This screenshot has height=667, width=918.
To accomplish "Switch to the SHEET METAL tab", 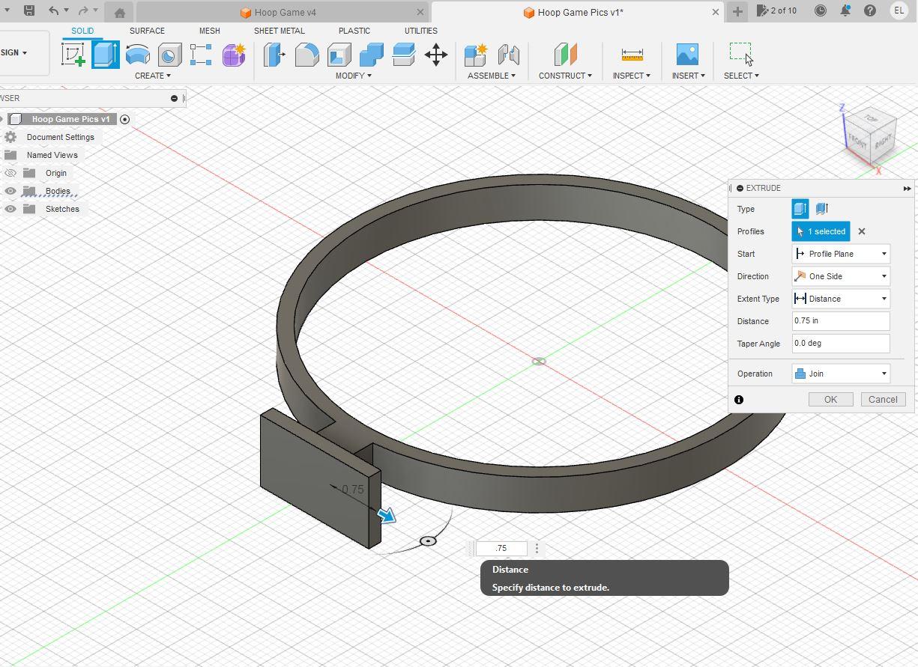I will pyautogui.click(x=280, y=31).
